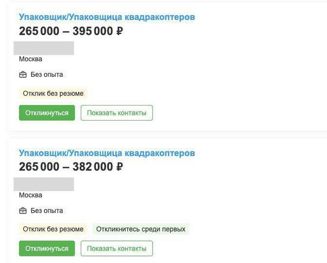
Task: Click Без опыта label in 395 000 ₽ listing
Action: [47, 74]
